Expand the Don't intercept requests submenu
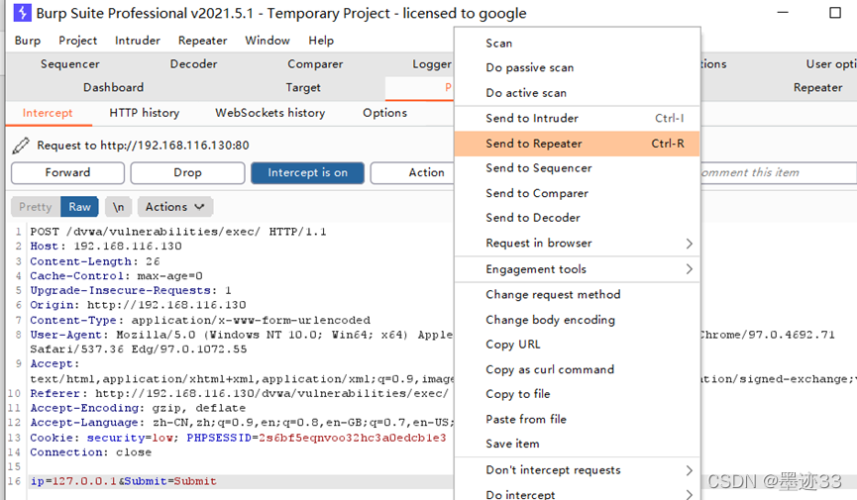The image size is (857, 500). point(578,470)
